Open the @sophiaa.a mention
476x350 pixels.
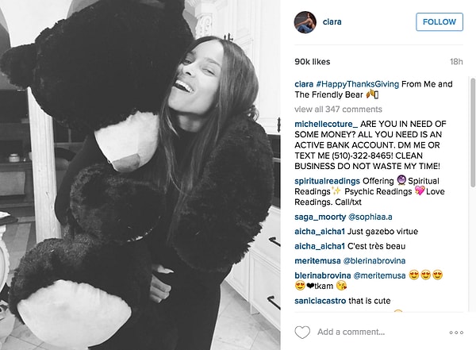(x=370, y=217)
